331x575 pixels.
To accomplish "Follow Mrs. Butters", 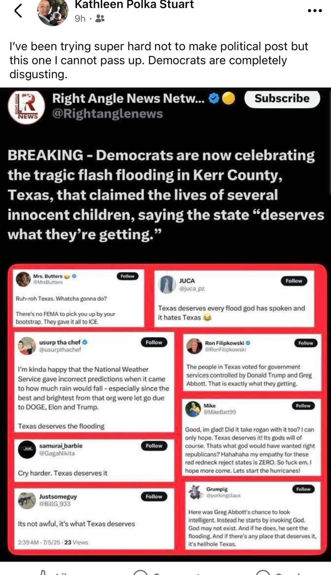I will [127, 276].
